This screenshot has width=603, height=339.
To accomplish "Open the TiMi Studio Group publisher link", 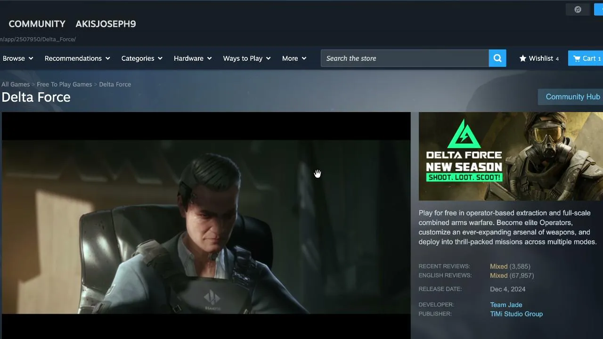I will [x=516, y=314].
